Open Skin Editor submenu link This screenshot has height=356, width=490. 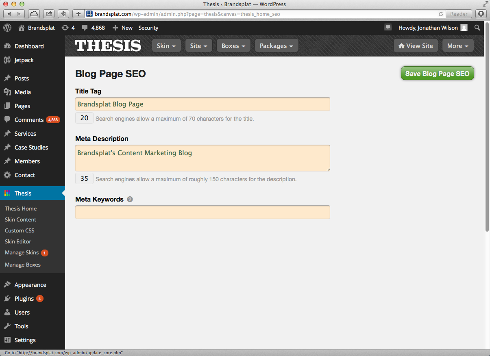(x=18, y=241)
